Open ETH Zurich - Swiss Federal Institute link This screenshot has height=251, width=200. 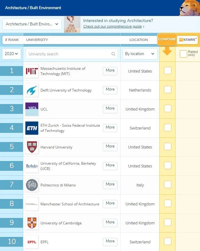(x=70, y=128)
